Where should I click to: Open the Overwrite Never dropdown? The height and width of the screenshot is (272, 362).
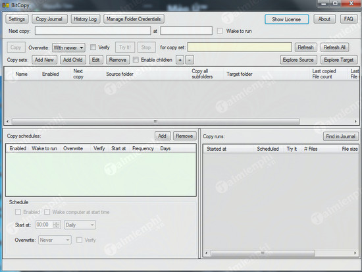tap(55, 240)
